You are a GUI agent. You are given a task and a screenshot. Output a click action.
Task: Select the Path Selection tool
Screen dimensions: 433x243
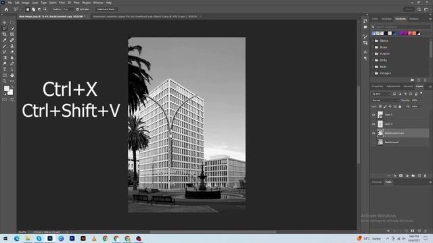[12, 70]
